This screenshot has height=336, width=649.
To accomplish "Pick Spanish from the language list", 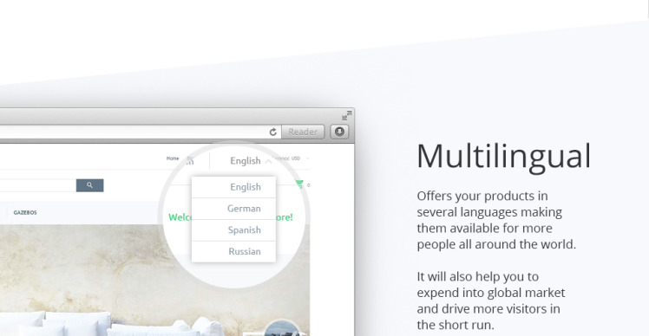I will pyautogui.click(x=233, y=230).
